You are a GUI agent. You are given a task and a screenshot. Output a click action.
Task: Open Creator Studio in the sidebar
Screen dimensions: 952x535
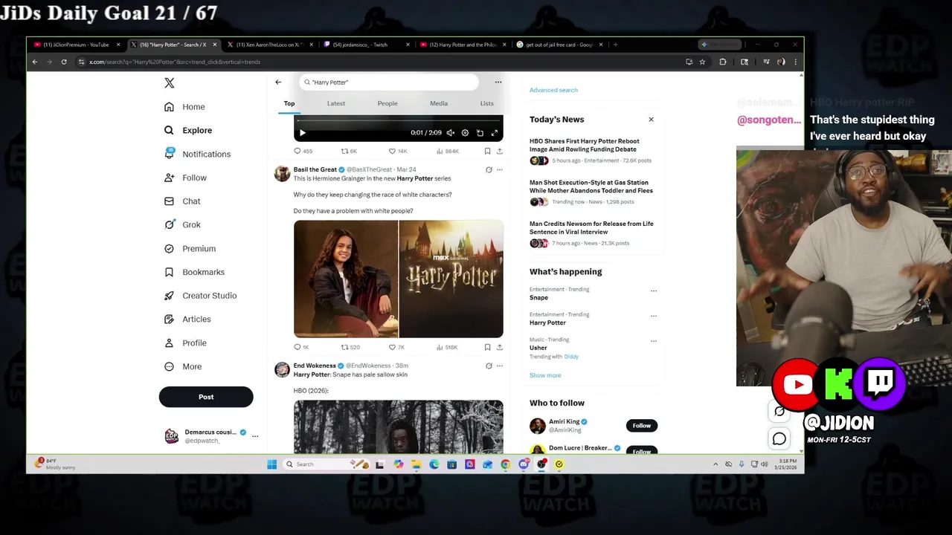(200, 296)
